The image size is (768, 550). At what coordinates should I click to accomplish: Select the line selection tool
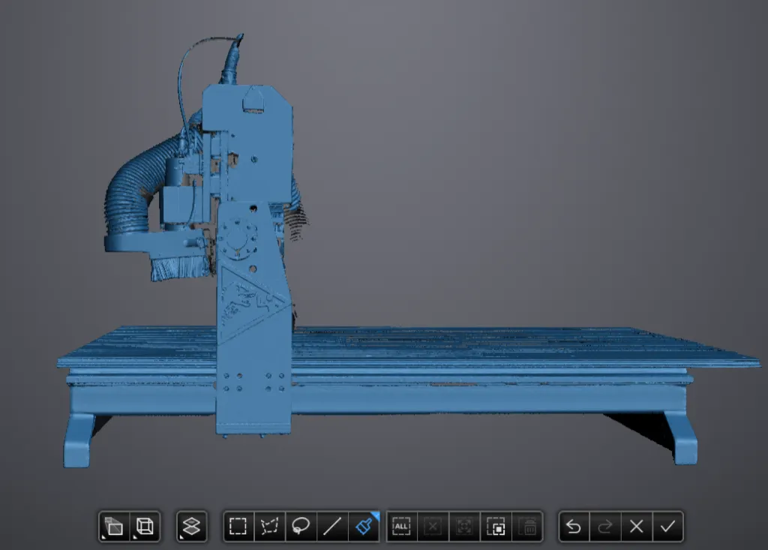332,527
